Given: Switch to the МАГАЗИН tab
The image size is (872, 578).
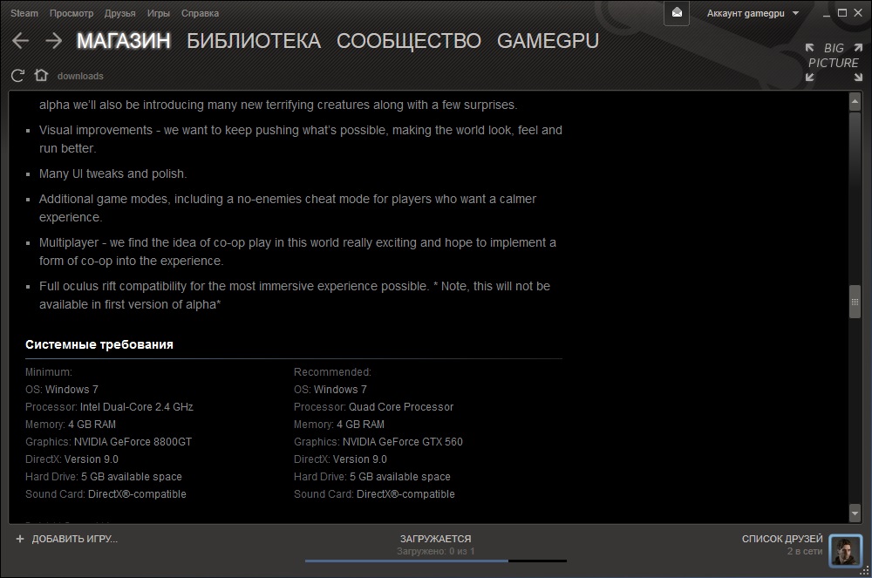Looking at the screenshot, I should (124, 41).
